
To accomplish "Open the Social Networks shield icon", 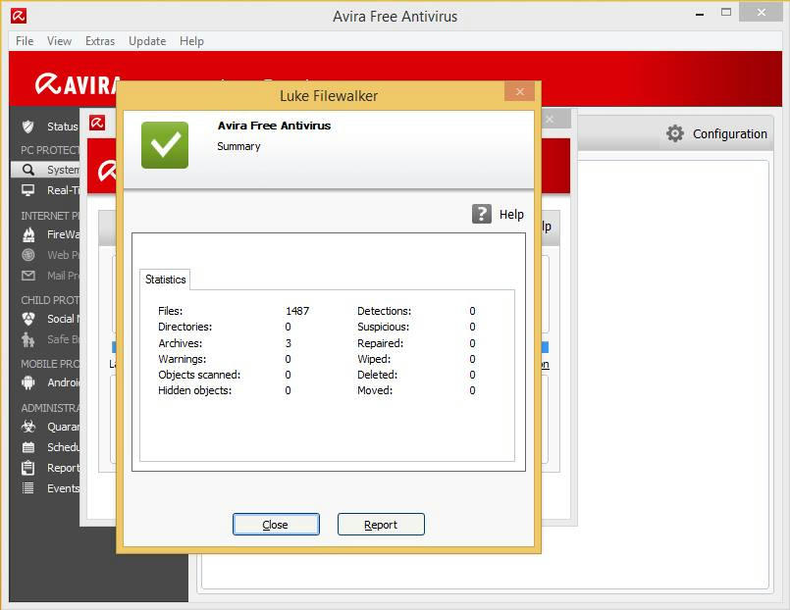I will pyautogui.click(x=28, y=319).
